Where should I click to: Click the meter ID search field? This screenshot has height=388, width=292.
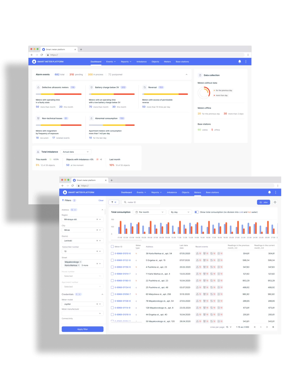click(x=141, y=202)
